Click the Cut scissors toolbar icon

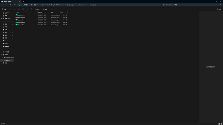pyautogui.click(x=11, y=9)
